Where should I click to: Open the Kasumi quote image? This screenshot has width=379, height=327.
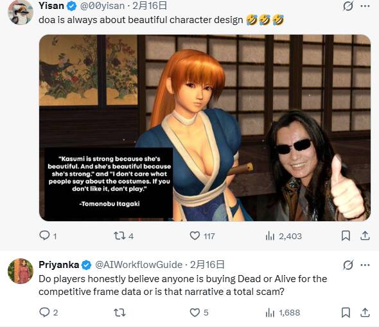[205, 128]
